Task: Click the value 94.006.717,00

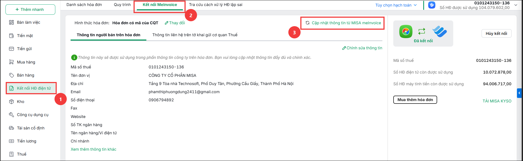Action: [497, 84]
